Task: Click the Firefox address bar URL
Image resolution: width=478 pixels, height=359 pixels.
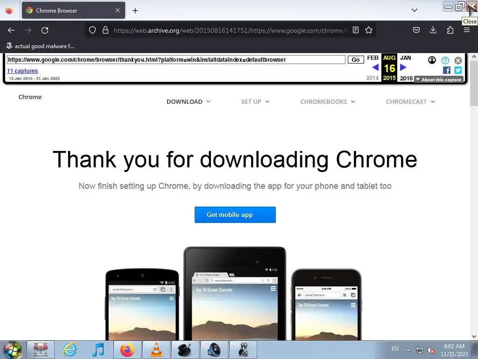Action: click(x=230, y=30)
